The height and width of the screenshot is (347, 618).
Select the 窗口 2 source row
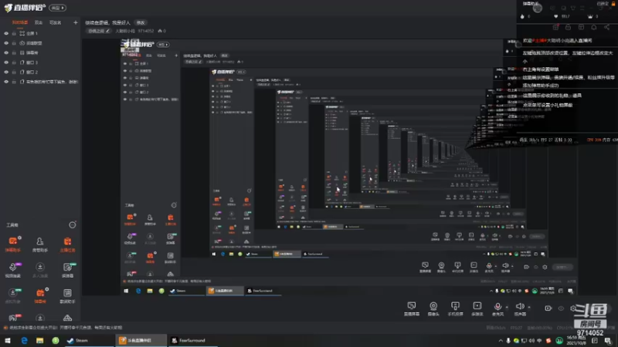41,72
